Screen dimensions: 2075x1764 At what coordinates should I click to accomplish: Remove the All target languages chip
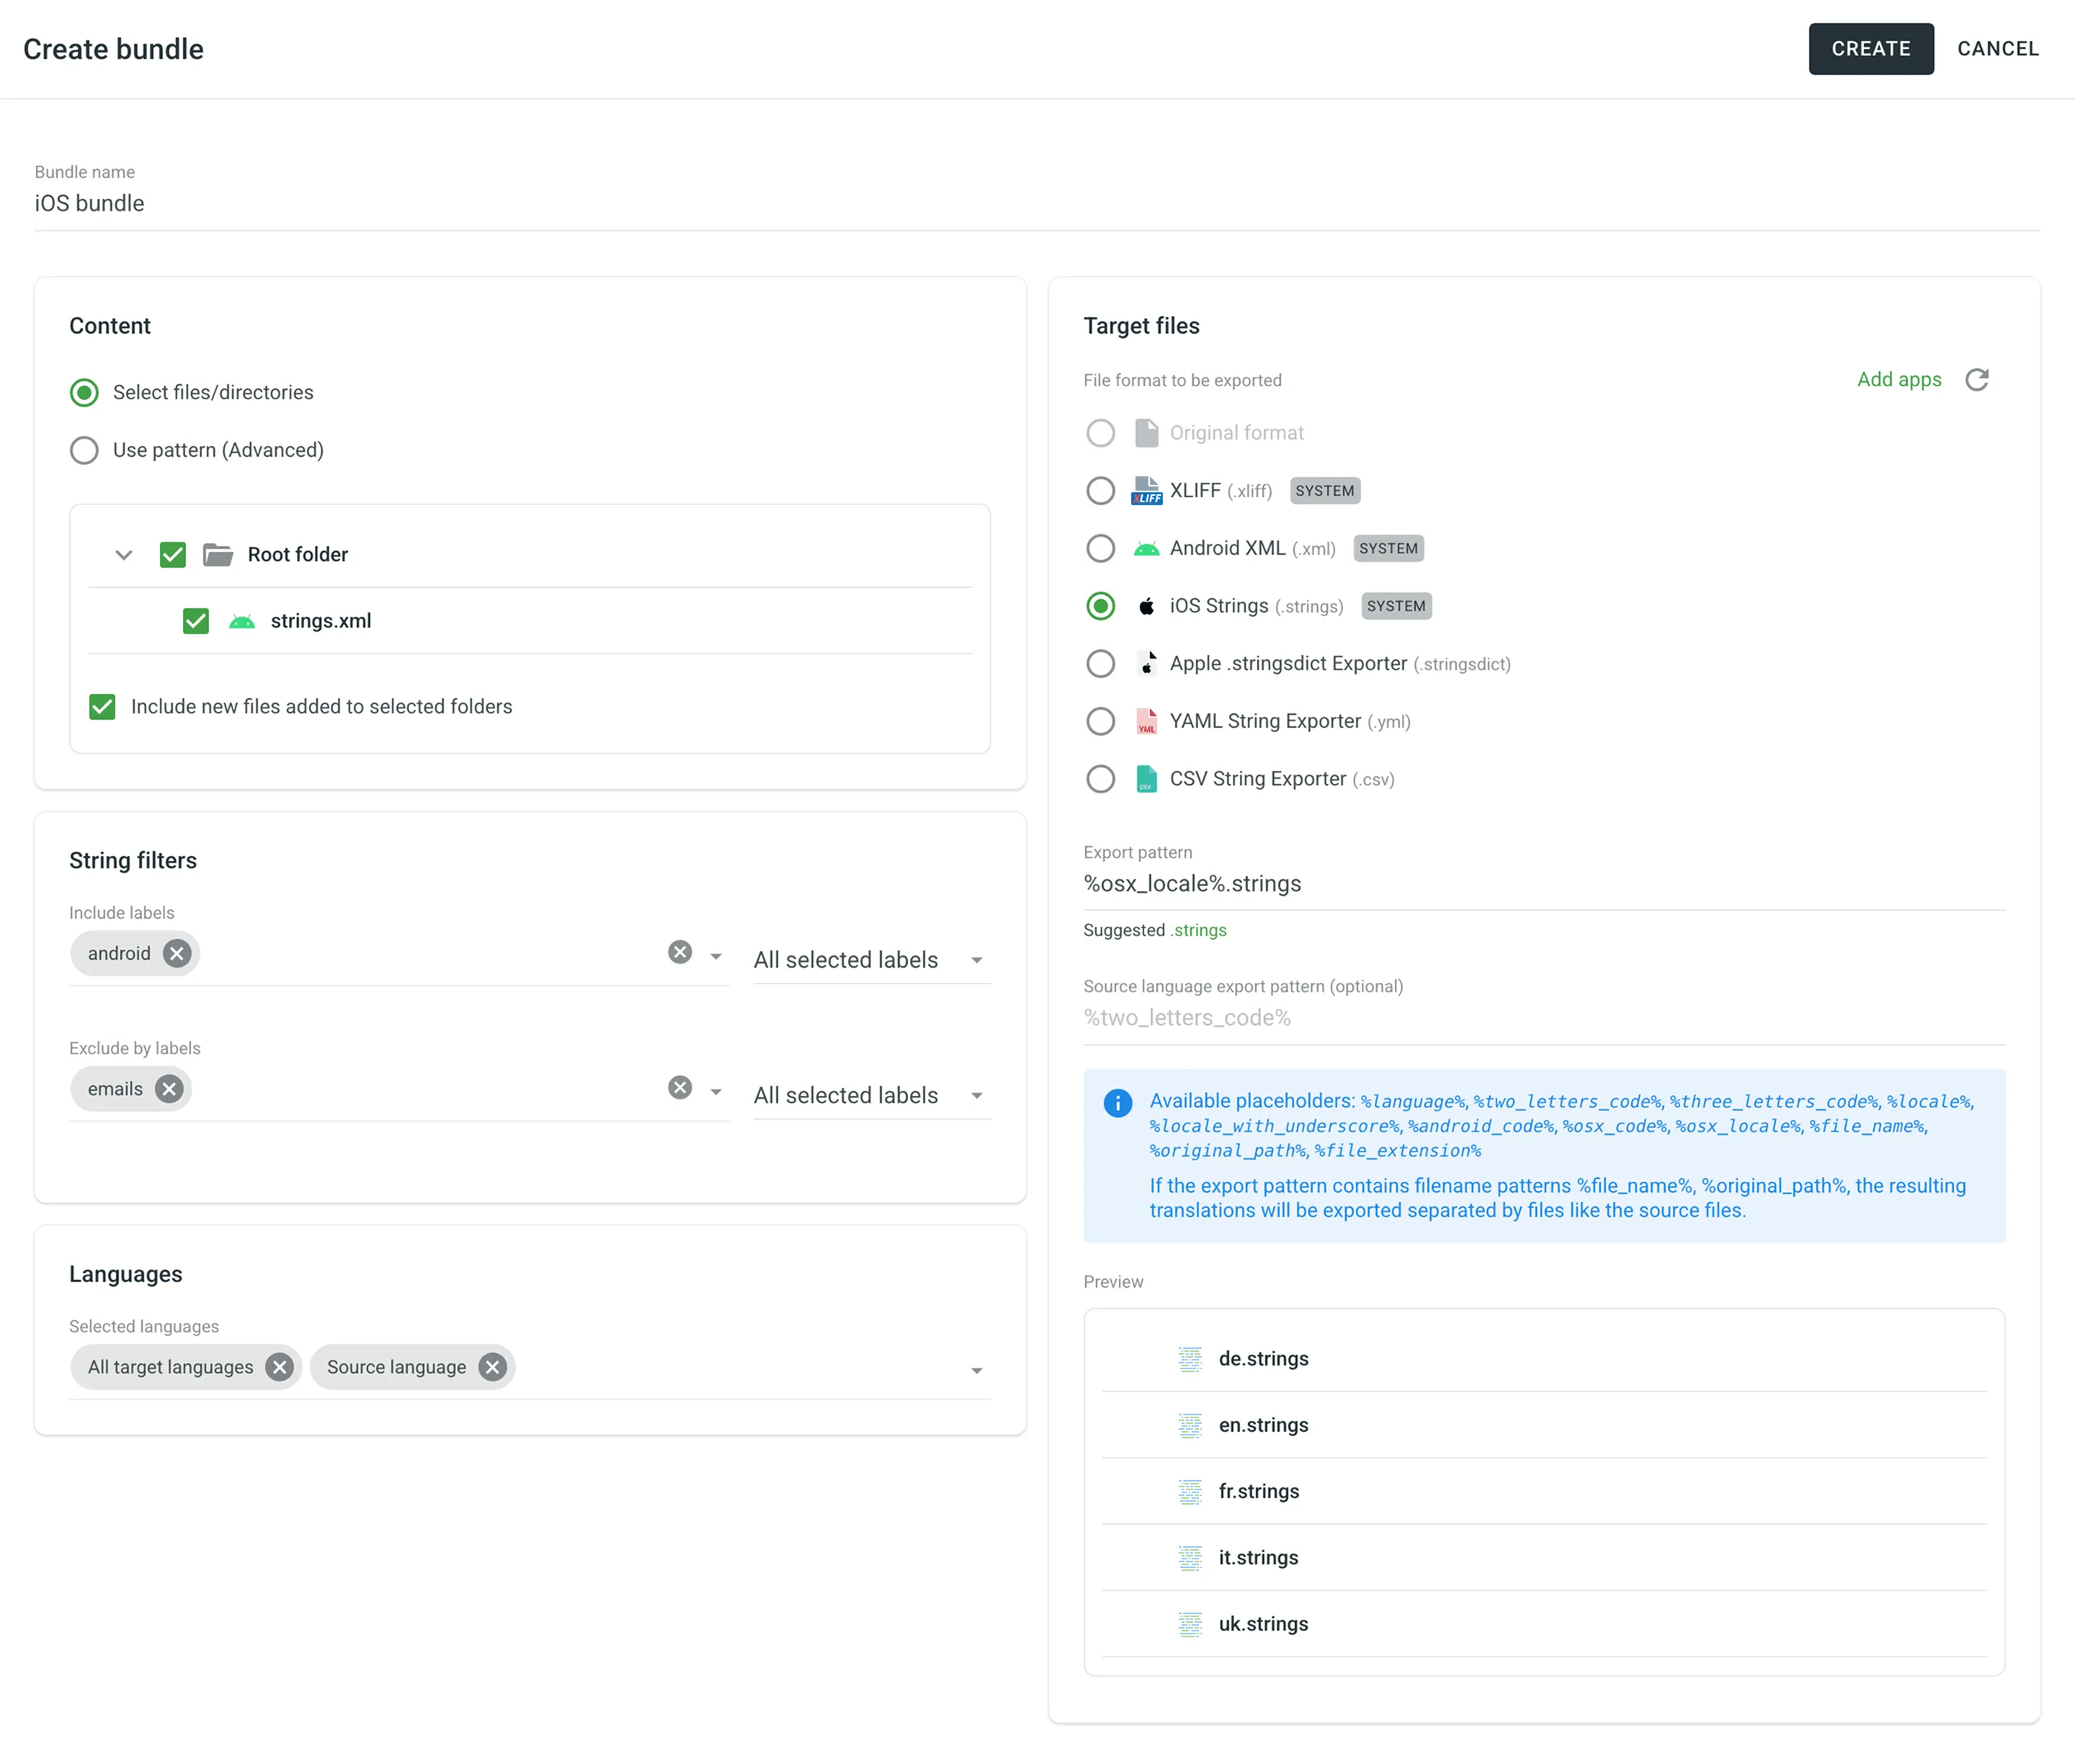tap(280, 1367)
